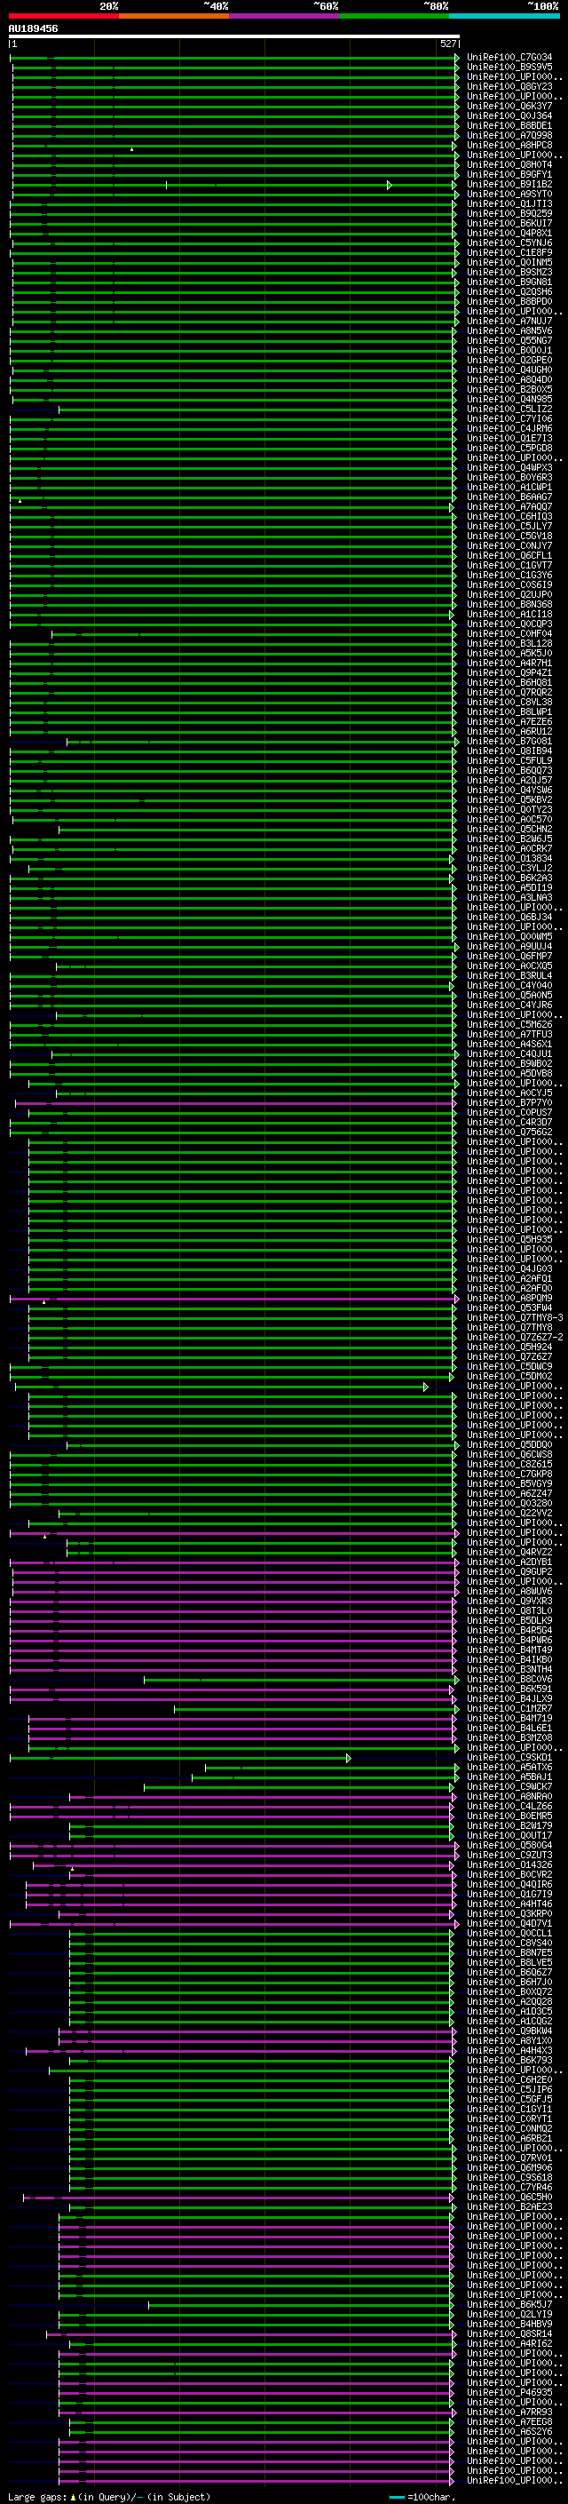Open the UniRef100_Q8GY23 hit label

[x=509, y=86]
